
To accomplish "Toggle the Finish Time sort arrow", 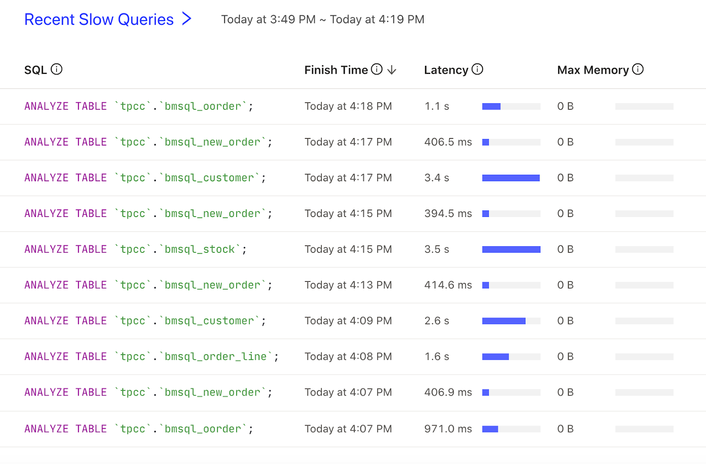I will click(392, 70).
